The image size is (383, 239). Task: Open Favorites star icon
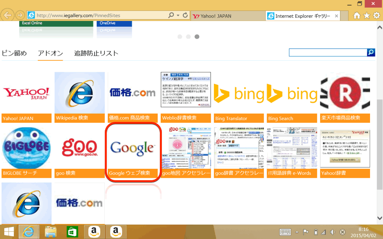tap(367, 15)
